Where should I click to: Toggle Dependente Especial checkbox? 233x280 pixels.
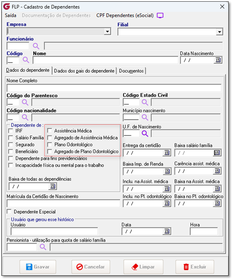point(9,211)
